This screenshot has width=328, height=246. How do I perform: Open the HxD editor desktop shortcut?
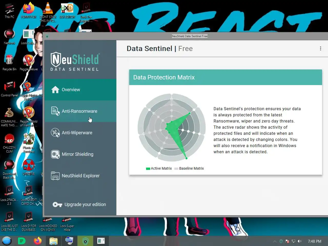(67, 11)
